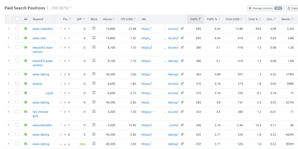
Task: View block icon for asiame row
Action: [94, 83]
